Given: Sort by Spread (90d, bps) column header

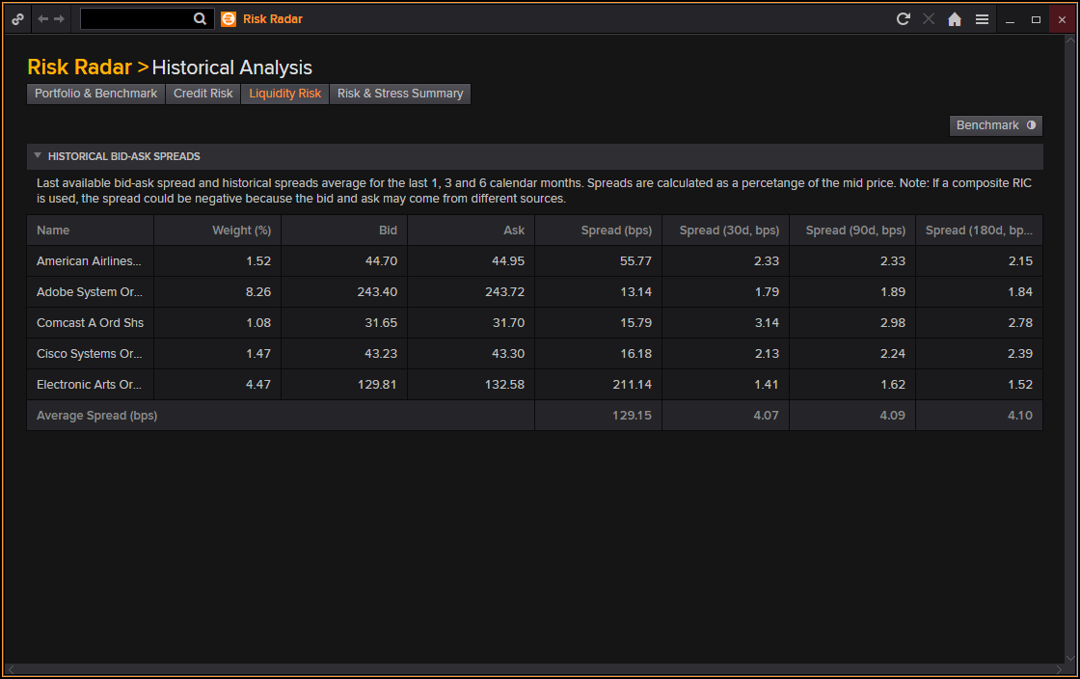Looking at the screenshot, I should [852, 231].
